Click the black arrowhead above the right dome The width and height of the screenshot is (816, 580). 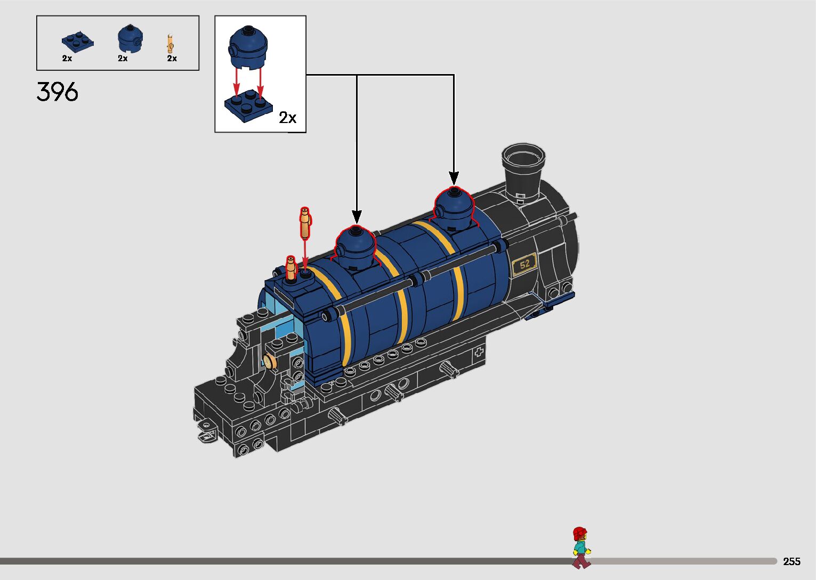454,178
